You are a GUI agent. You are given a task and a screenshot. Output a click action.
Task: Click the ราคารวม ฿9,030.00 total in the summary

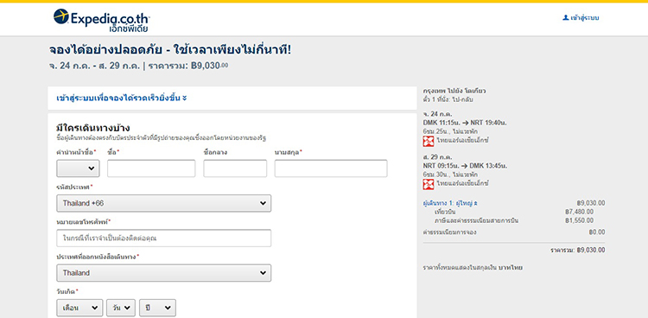[577, 251]
